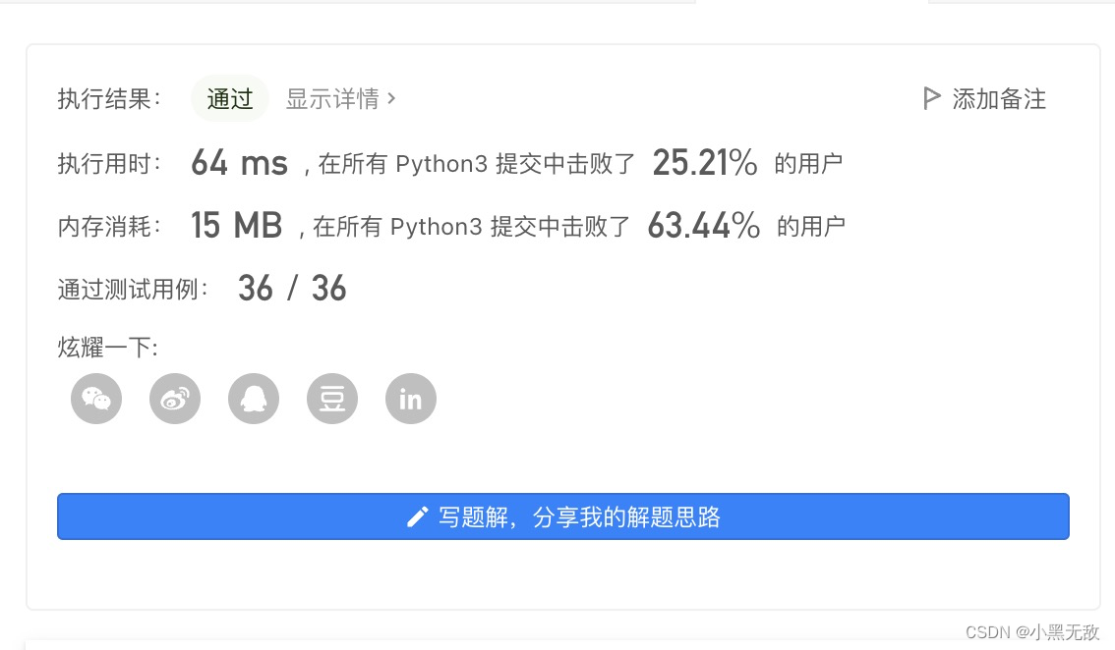The height and width of the screenshot is (650, 1115).
Task: Click the 36 / 36 test cases count
Action: (292, 288)
